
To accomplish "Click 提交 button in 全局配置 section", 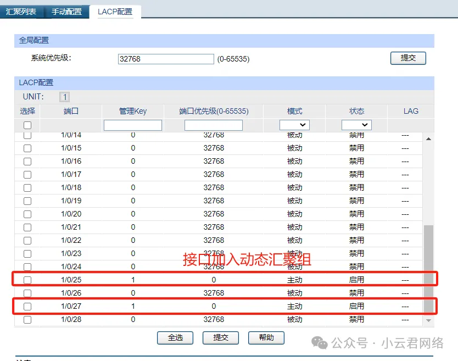I will (x=408, y=58).
